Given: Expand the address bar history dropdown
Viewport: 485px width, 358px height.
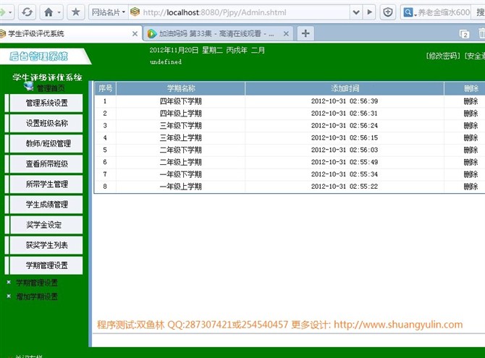Looking at the screenshot, I should coord(356,12).
